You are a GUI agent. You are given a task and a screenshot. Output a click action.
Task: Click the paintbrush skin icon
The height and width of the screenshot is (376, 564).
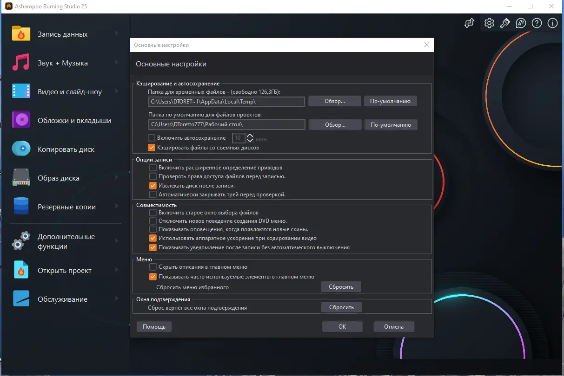click(x=505, y=23)
